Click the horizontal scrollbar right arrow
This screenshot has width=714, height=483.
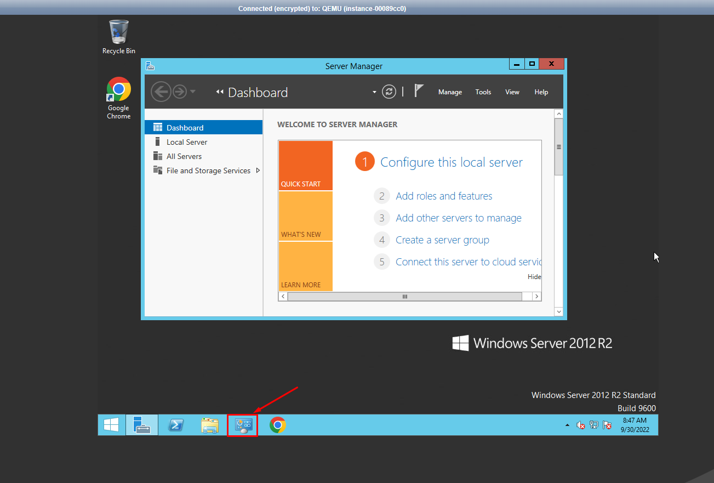point(537,297)
